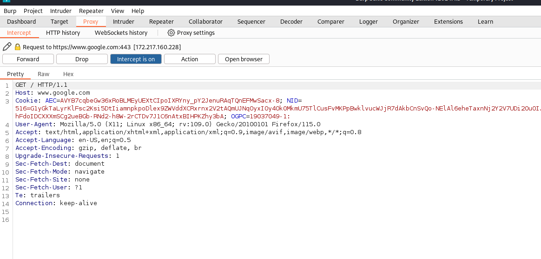Toggle the Intercept is on button

[x=136, y=59]
